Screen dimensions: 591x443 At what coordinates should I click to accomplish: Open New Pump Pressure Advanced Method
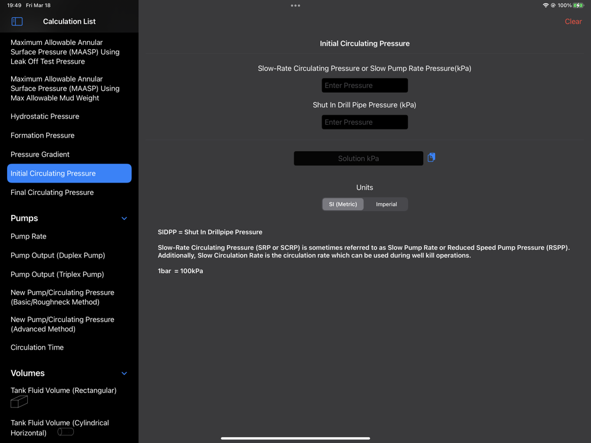pos(69,324)
